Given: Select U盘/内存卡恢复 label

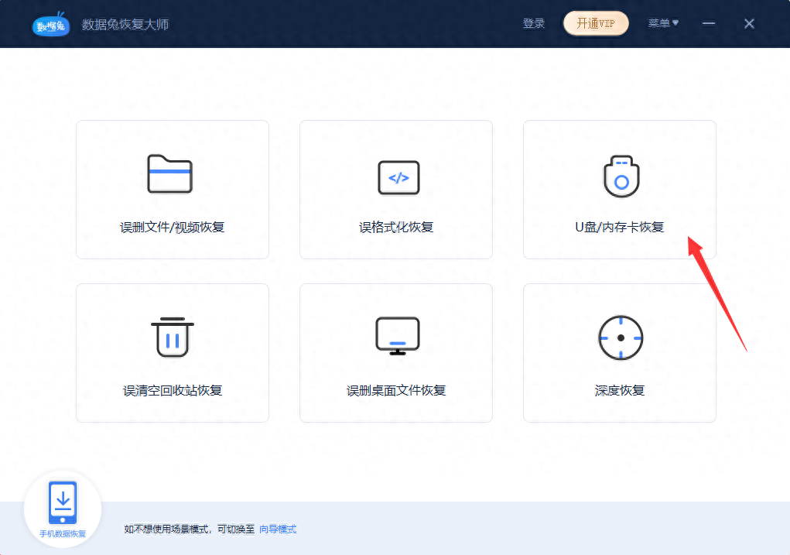Looking at the screenshot, I should [619, 228].
